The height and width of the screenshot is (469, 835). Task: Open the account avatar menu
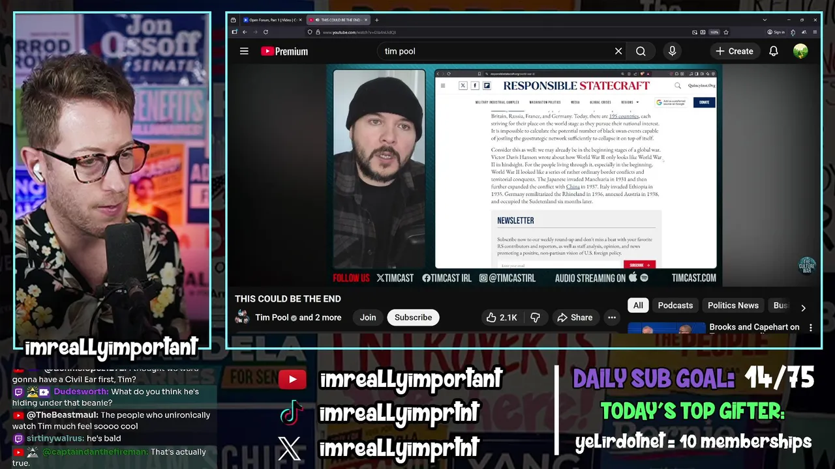[800, 51]
